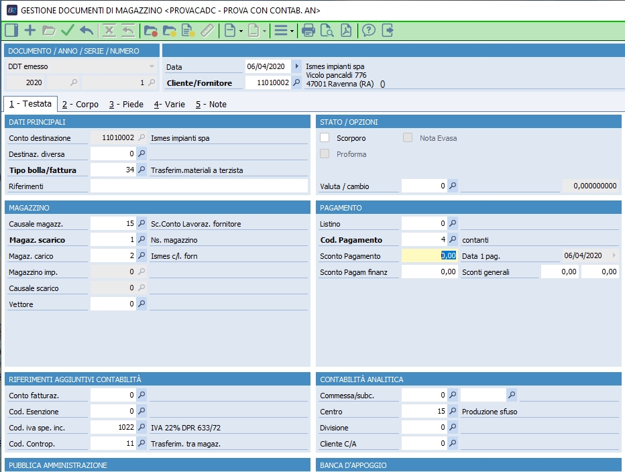Open the Data 1 pag. date arrow
This screenshot has height=472, width=625.
click(614, 255)
